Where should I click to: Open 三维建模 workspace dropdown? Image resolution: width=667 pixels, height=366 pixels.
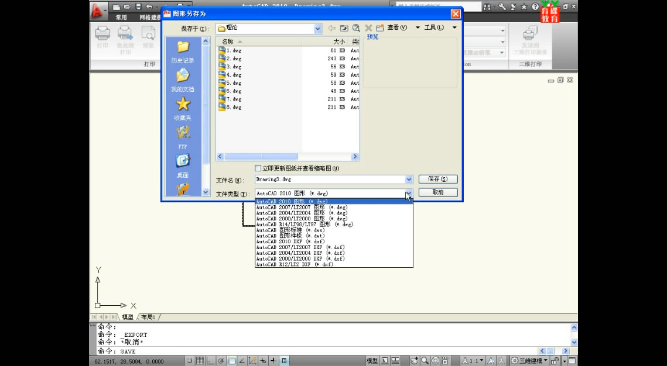pyautogui.click(x=545, y=361)
